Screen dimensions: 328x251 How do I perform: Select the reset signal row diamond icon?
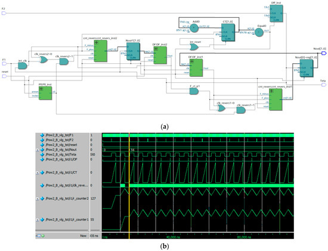point(42,145)
